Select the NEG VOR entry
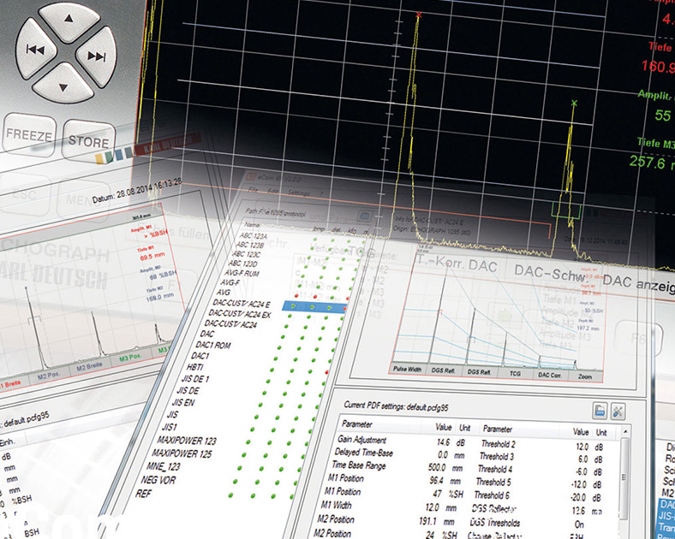 pos(158,480)
